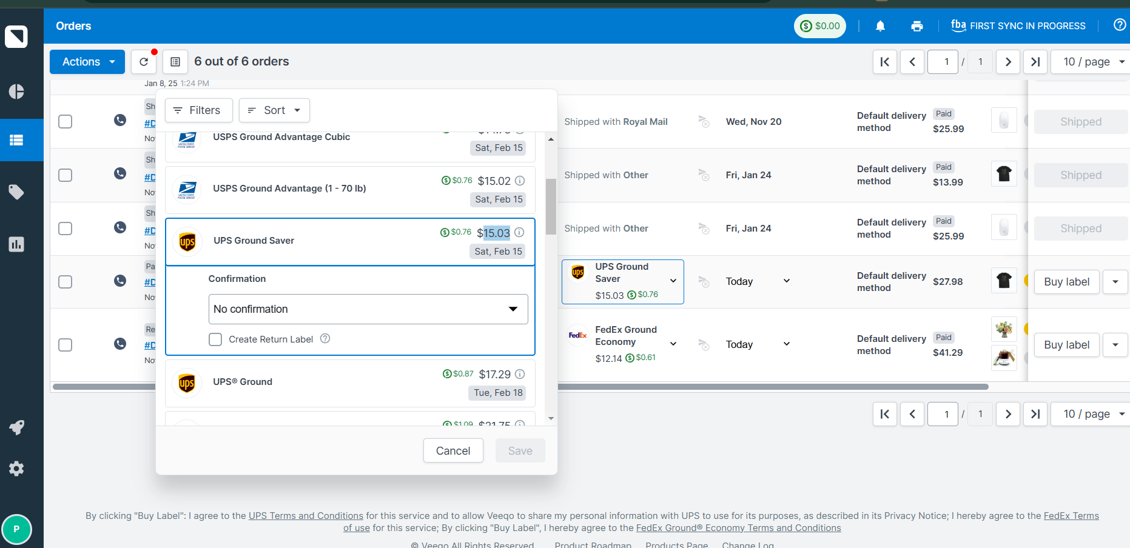Open top 10 / page size dropdown

[1091, 62]
